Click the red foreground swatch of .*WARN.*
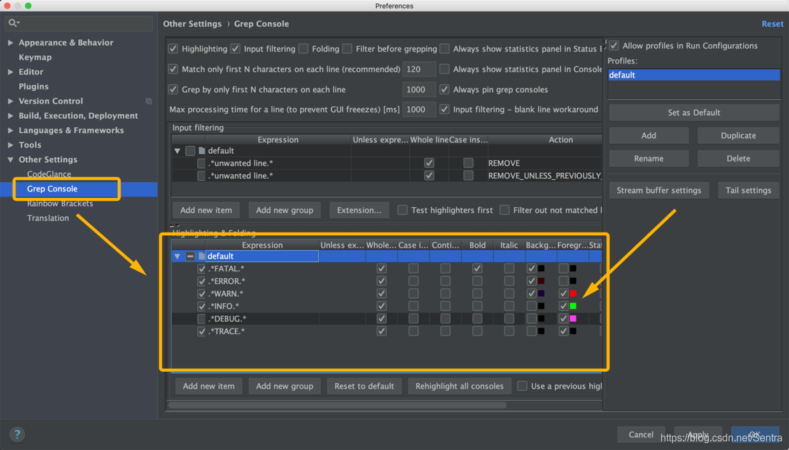 pos(573,294)
